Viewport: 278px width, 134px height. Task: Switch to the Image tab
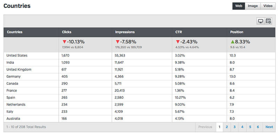[x=253, y=6]
